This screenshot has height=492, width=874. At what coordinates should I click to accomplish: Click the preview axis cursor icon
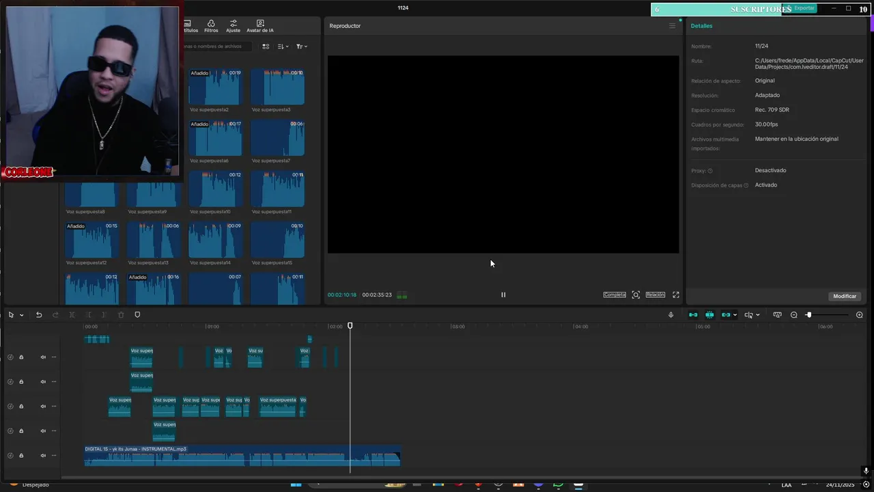[748, 315]
